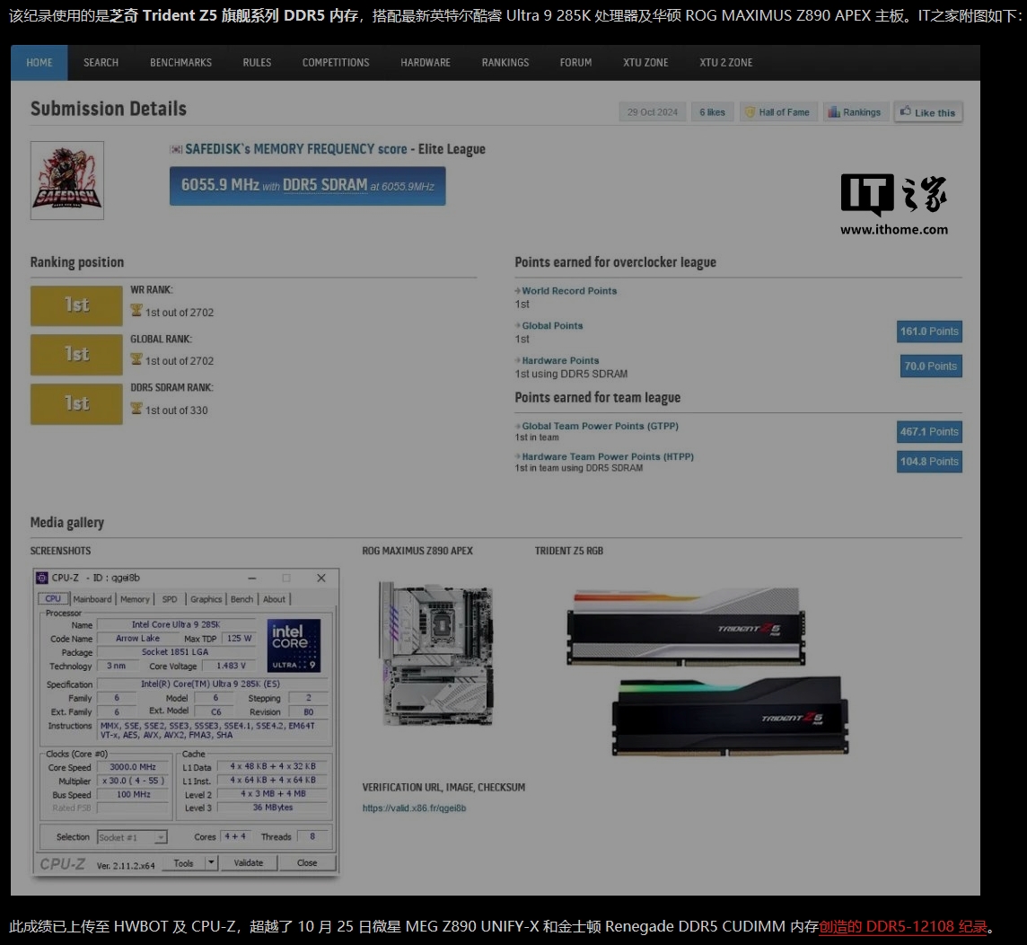Image resolution: width=1027 pixels, height=945 pixels.
Task: Click the bar chart icon on Rankings
Action: point(834,112)
